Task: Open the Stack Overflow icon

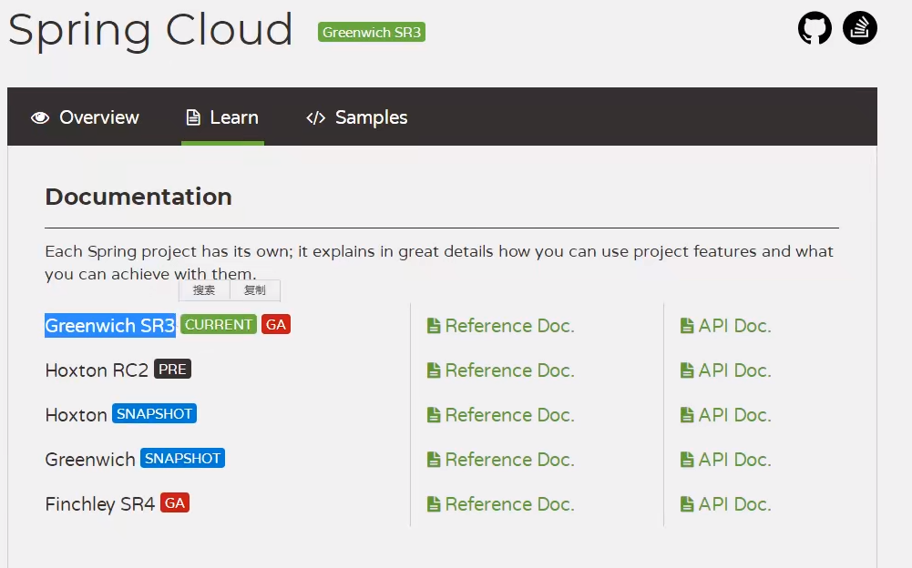Action: pyautogui.click(x=859, y=28)
